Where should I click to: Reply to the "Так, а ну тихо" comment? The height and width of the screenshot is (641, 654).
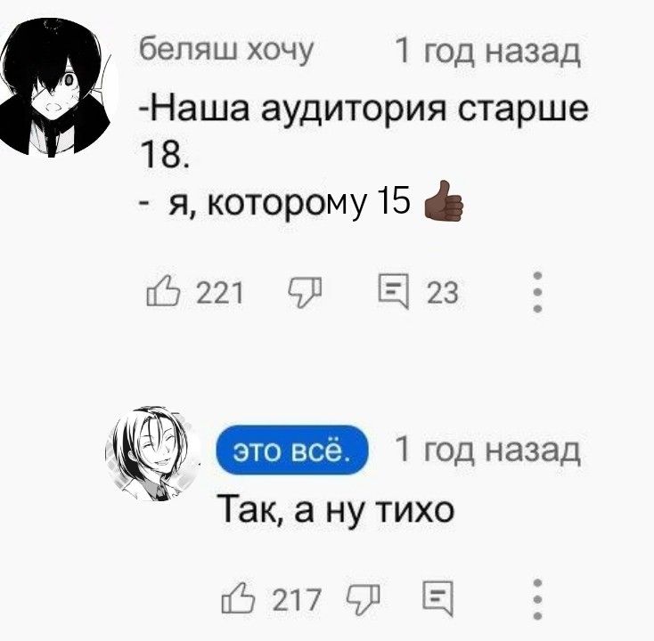[438, 598]
